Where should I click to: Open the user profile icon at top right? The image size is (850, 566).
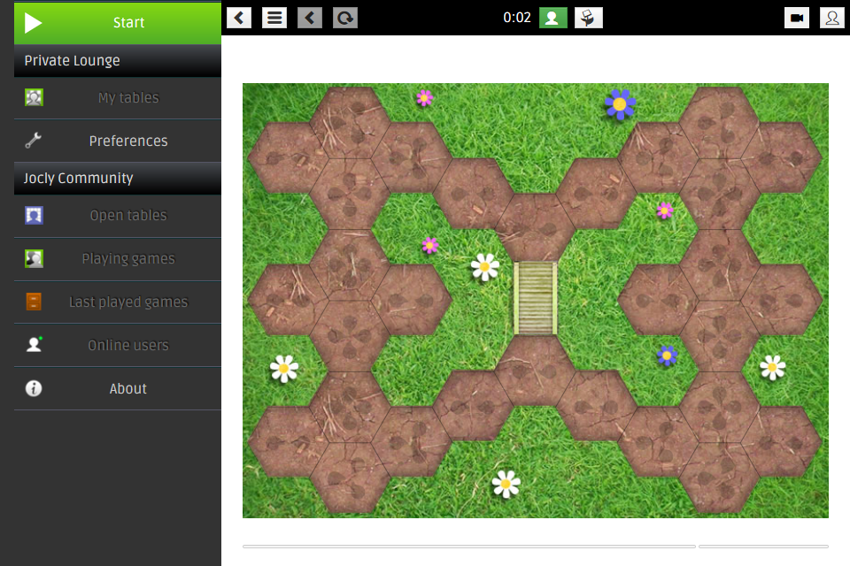(x=832, y=18)
